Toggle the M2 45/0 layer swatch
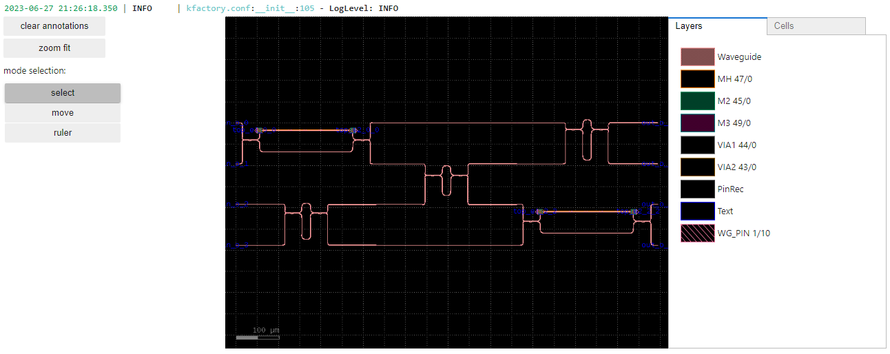This screenshot has height=354, width=890. [x=698, y=101]
